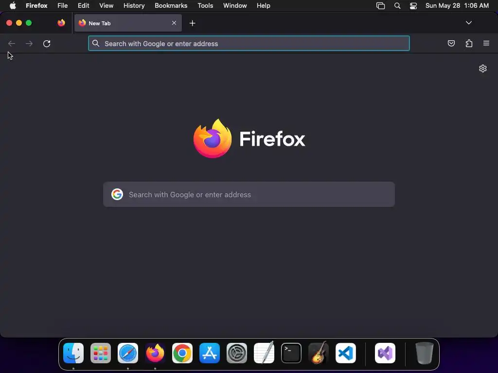Click the date and time in menu bar
The image size is (498, 373).
(457, 5)
